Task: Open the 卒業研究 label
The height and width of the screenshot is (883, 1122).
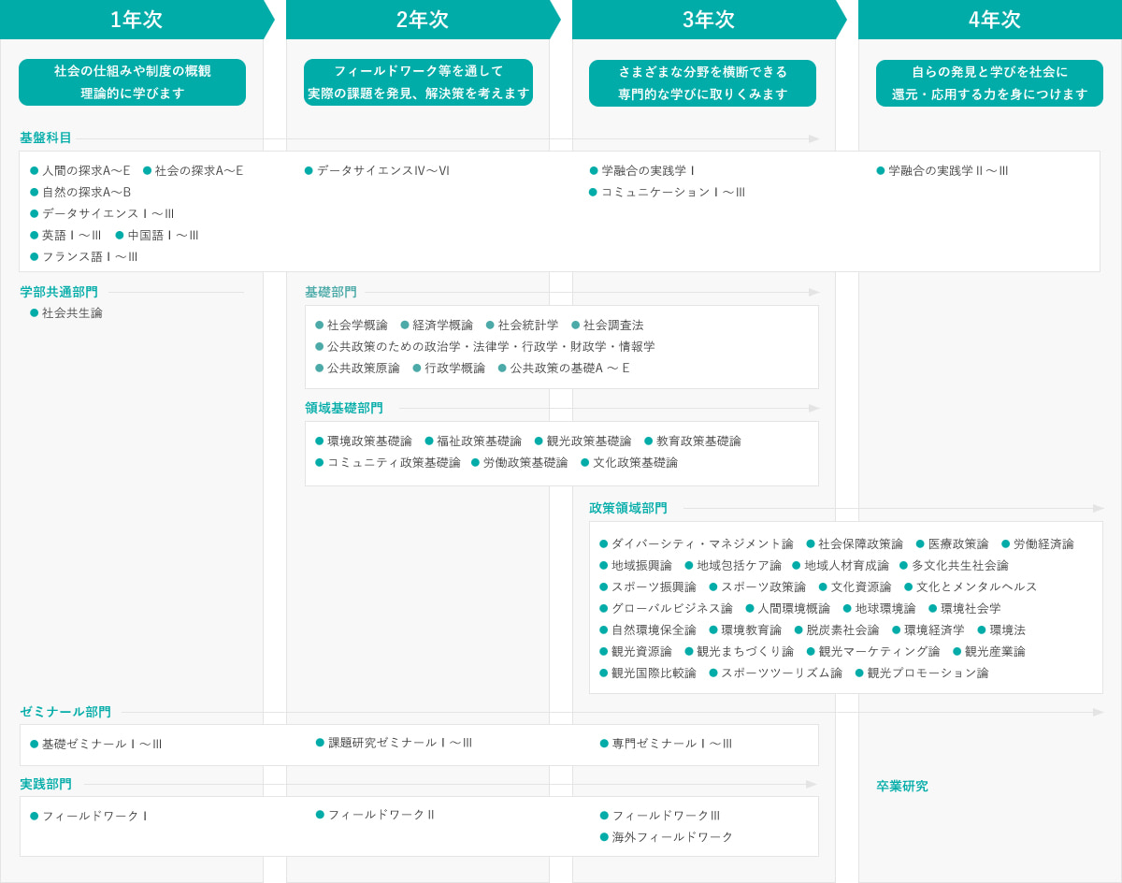Action: point(902,786)
